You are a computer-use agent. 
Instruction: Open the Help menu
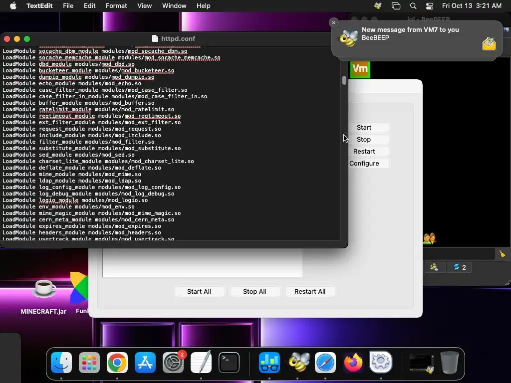point(204,6)
